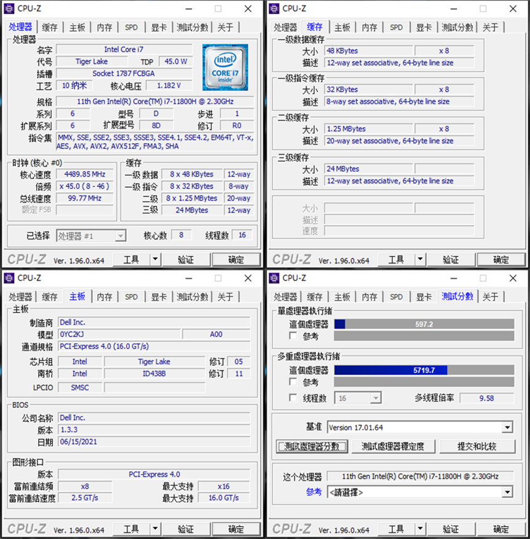Switch to the SPD tab in processor window

coord(131,27)
